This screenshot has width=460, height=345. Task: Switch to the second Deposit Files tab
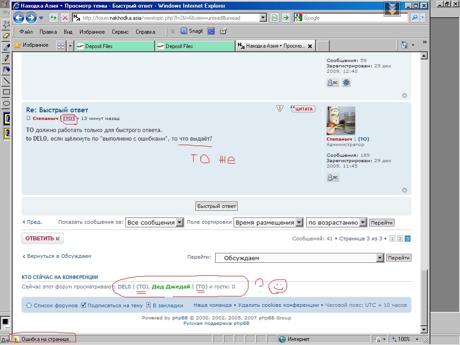tap(195, 46)
